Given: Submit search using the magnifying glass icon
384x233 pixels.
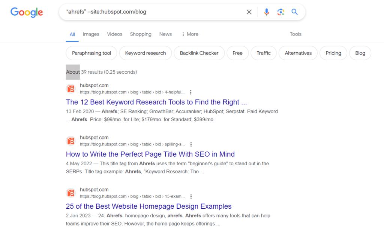Looking at the screenshot, I should coord(294,12).
